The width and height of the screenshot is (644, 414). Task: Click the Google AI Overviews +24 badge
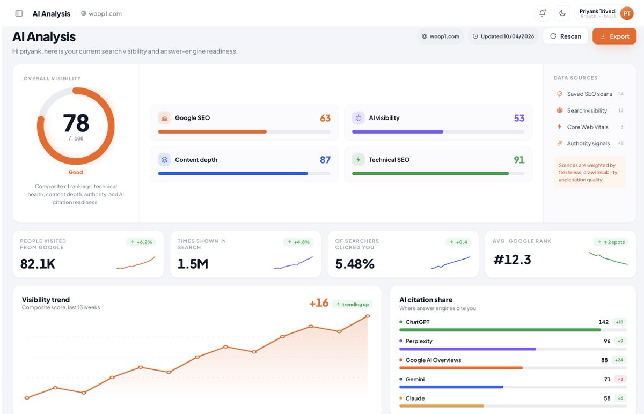(619, 360)
